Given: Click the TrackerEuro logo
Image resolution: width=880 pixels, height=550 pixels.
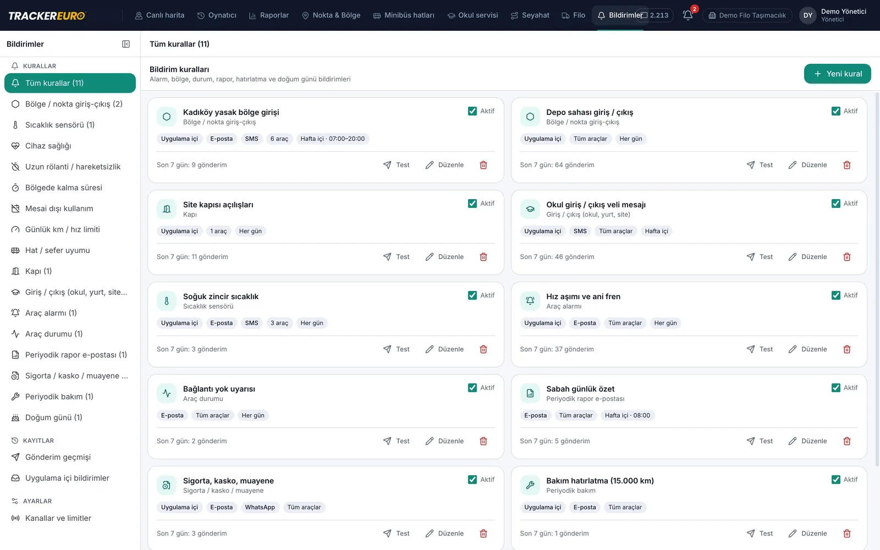Looking at the screenshot, I should click(x=47, y=15).
